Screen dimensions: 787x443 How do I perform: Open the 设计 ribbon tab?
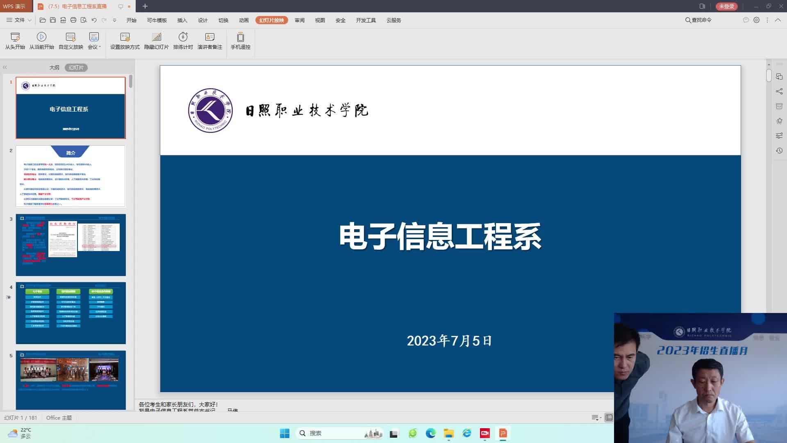pyautogui.click(x=203, y=20)
